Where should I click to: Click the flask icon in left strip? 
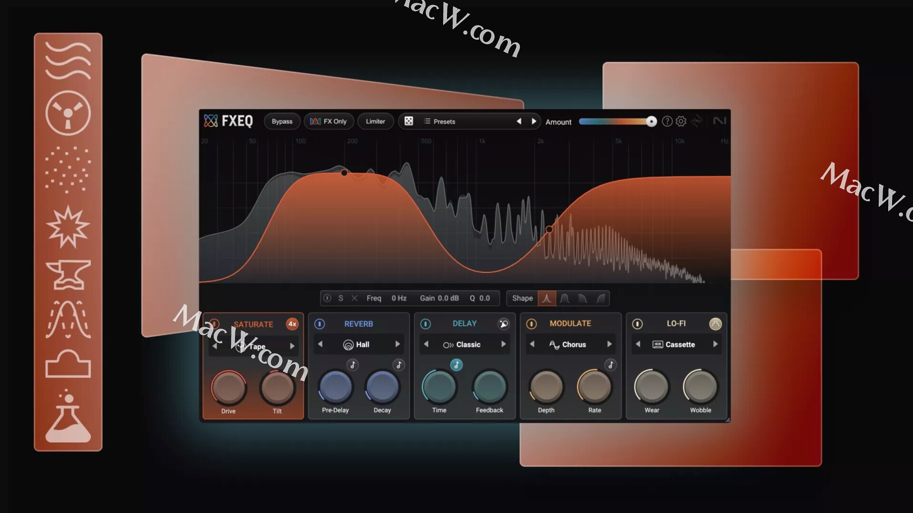[68, 417]
